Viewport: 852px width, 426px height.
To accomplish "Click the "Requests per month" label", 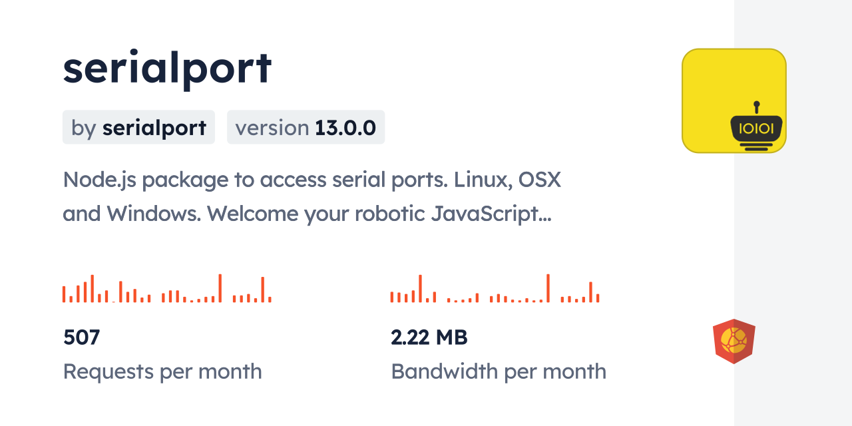I will click(162, 371).
